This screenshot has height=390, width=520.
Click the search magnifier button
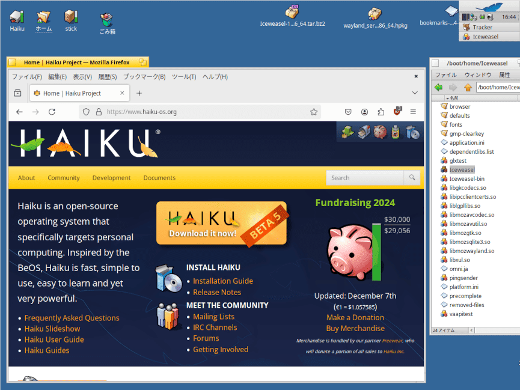pos(412,177)
